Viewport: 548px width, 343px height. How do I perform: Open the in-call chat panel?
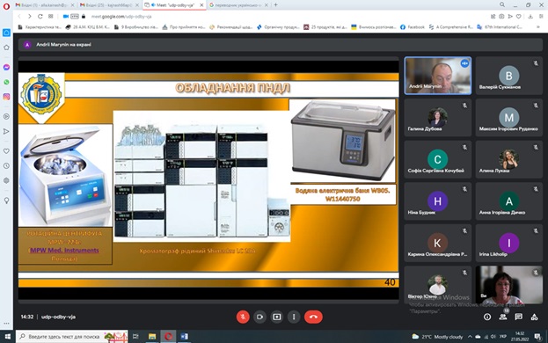coord(519,317)
